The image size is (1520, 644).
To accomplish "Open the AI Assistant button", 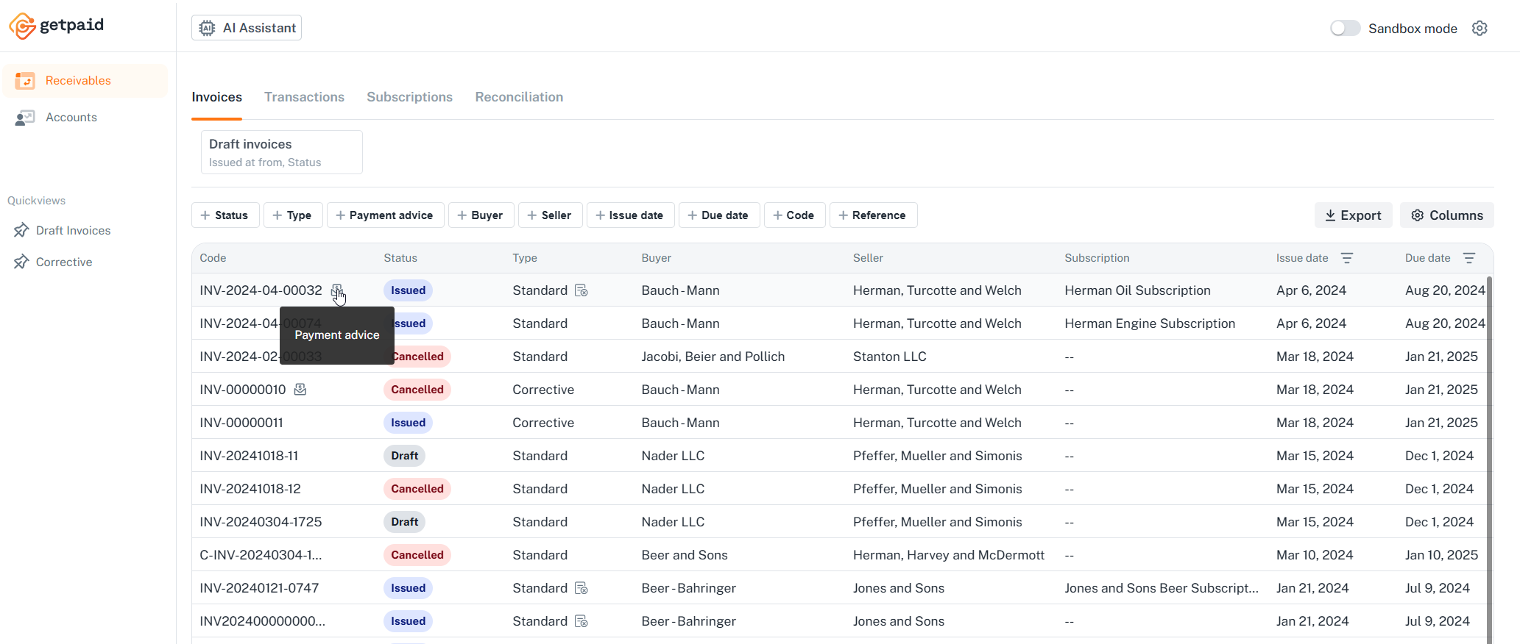I will click(247, 28).
